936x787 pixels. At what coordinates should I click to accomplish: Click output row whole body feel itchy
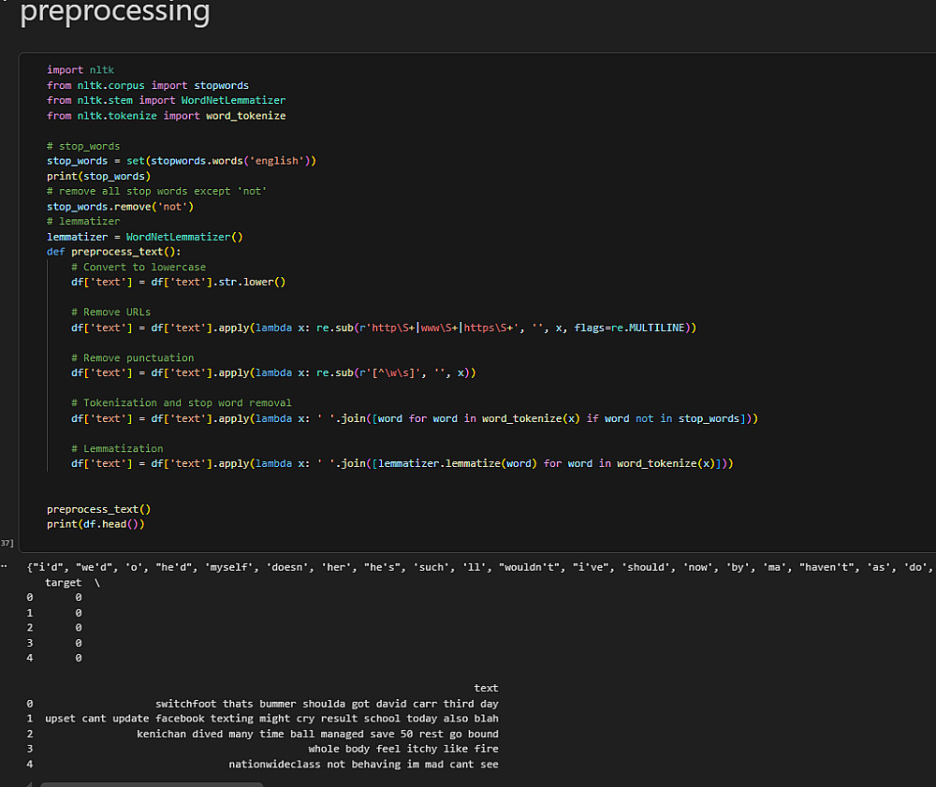pos(403,749)
